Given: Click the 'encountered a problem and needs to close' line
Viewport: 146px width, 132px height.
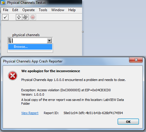Looking at the screenshot, I should [73, 80].
